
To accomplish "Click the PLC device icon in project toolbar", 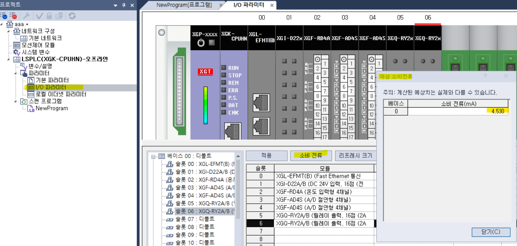I will [x=59, y=16].
